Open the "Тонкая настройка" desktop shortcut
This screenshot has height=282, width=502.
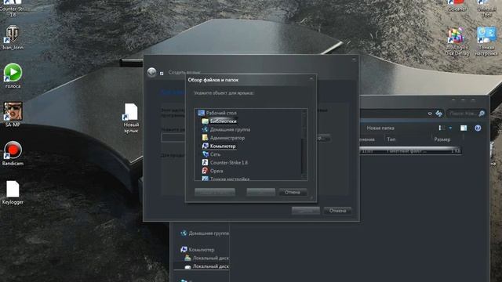(x=486, y=42)
